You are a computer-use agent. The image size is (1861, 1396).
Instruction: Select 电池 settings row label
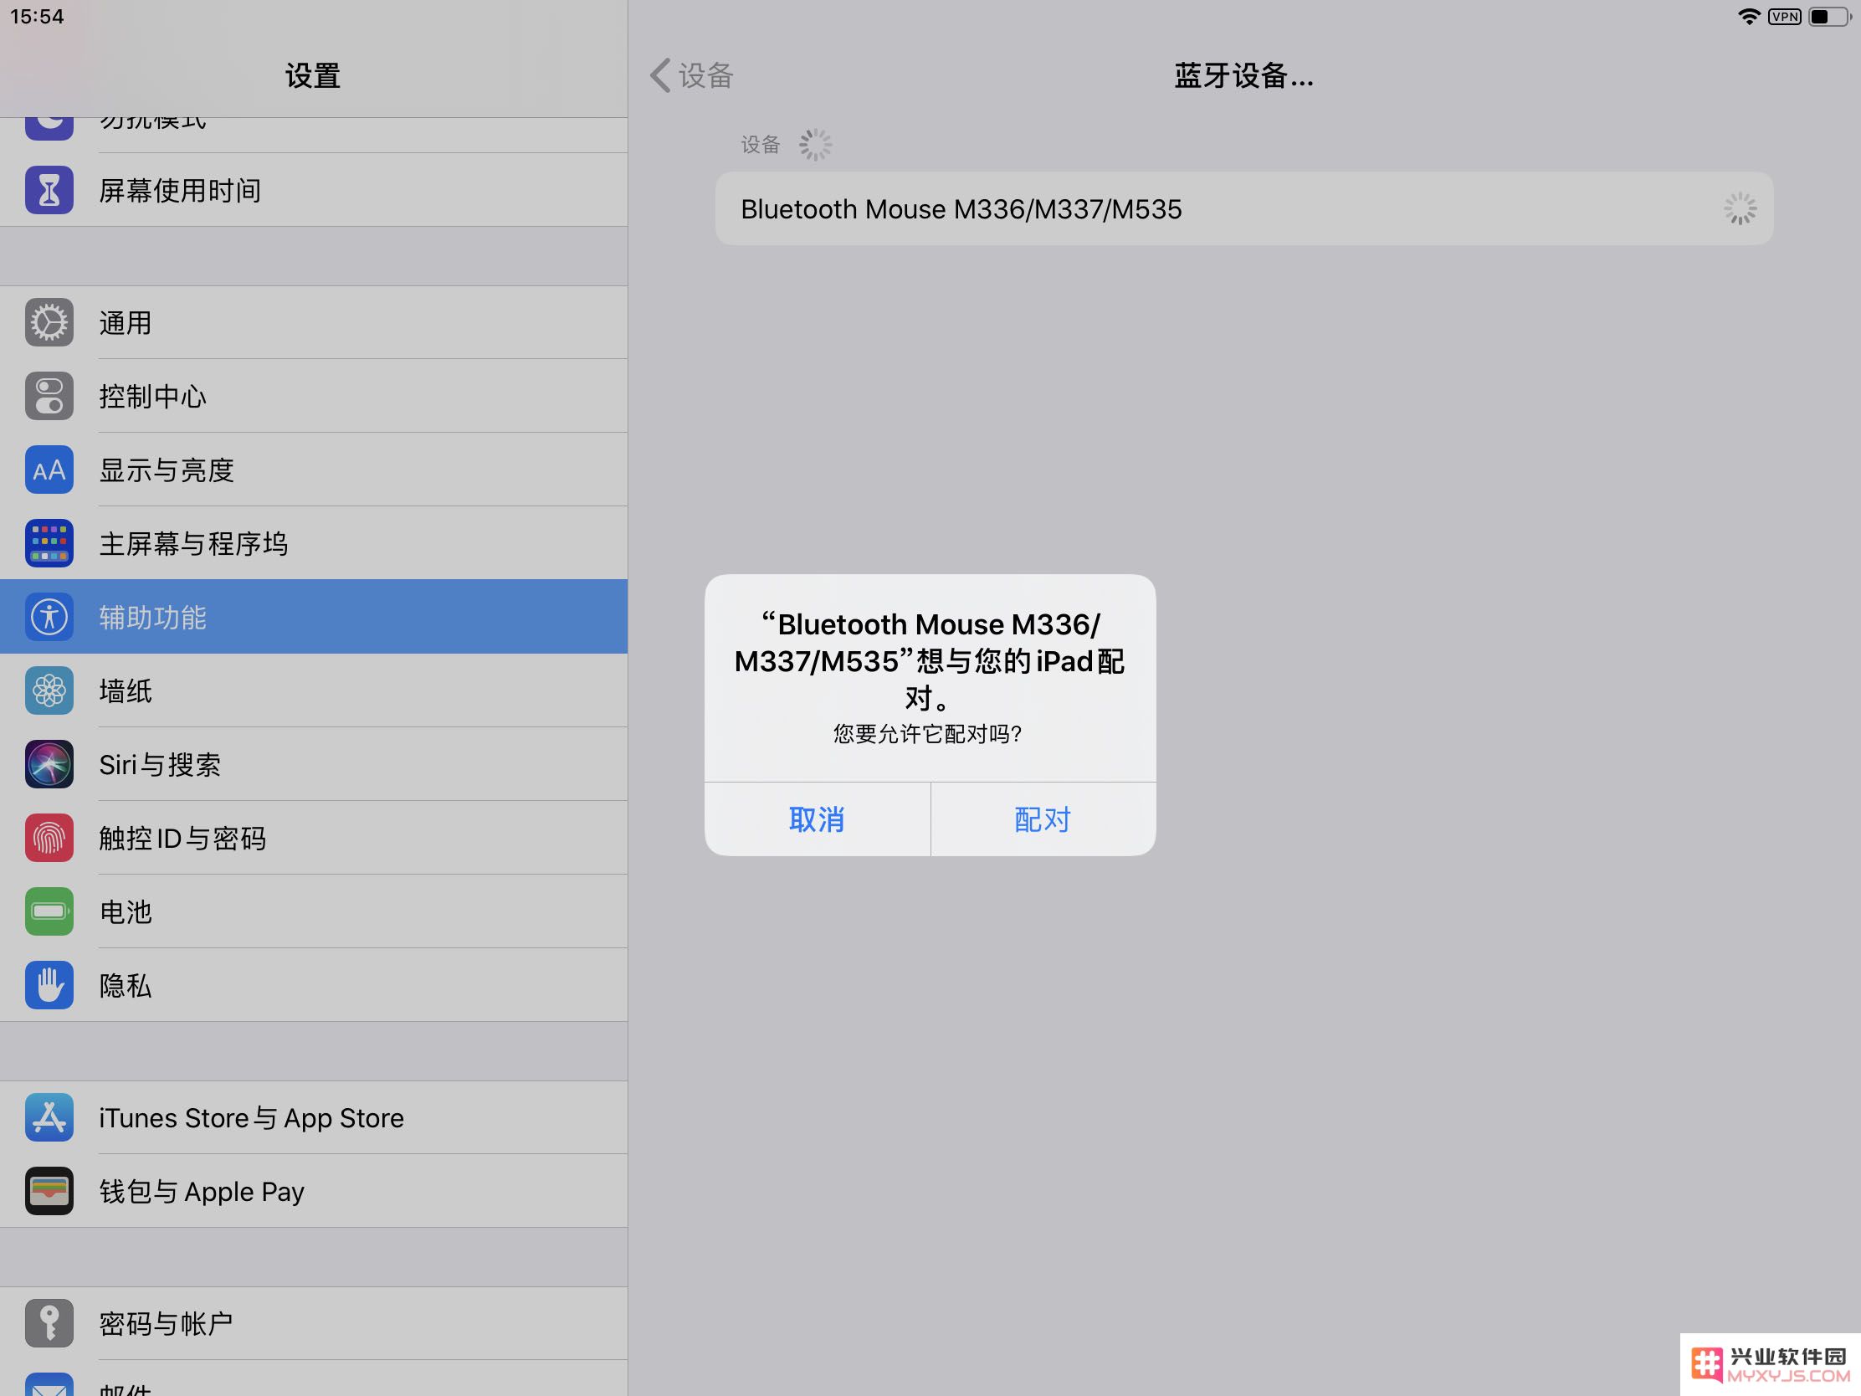126,912
